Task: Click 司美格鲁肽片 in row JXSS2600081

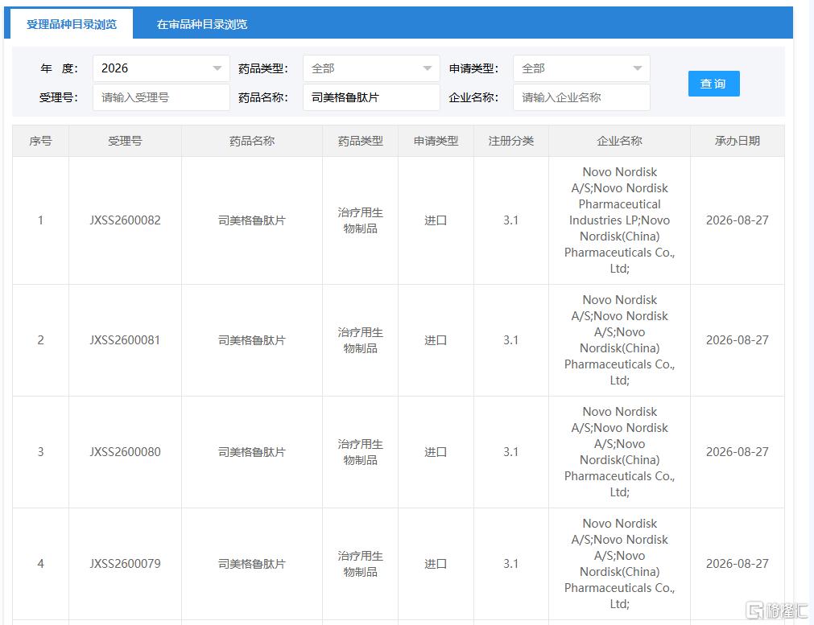Action: pos(252,340)
